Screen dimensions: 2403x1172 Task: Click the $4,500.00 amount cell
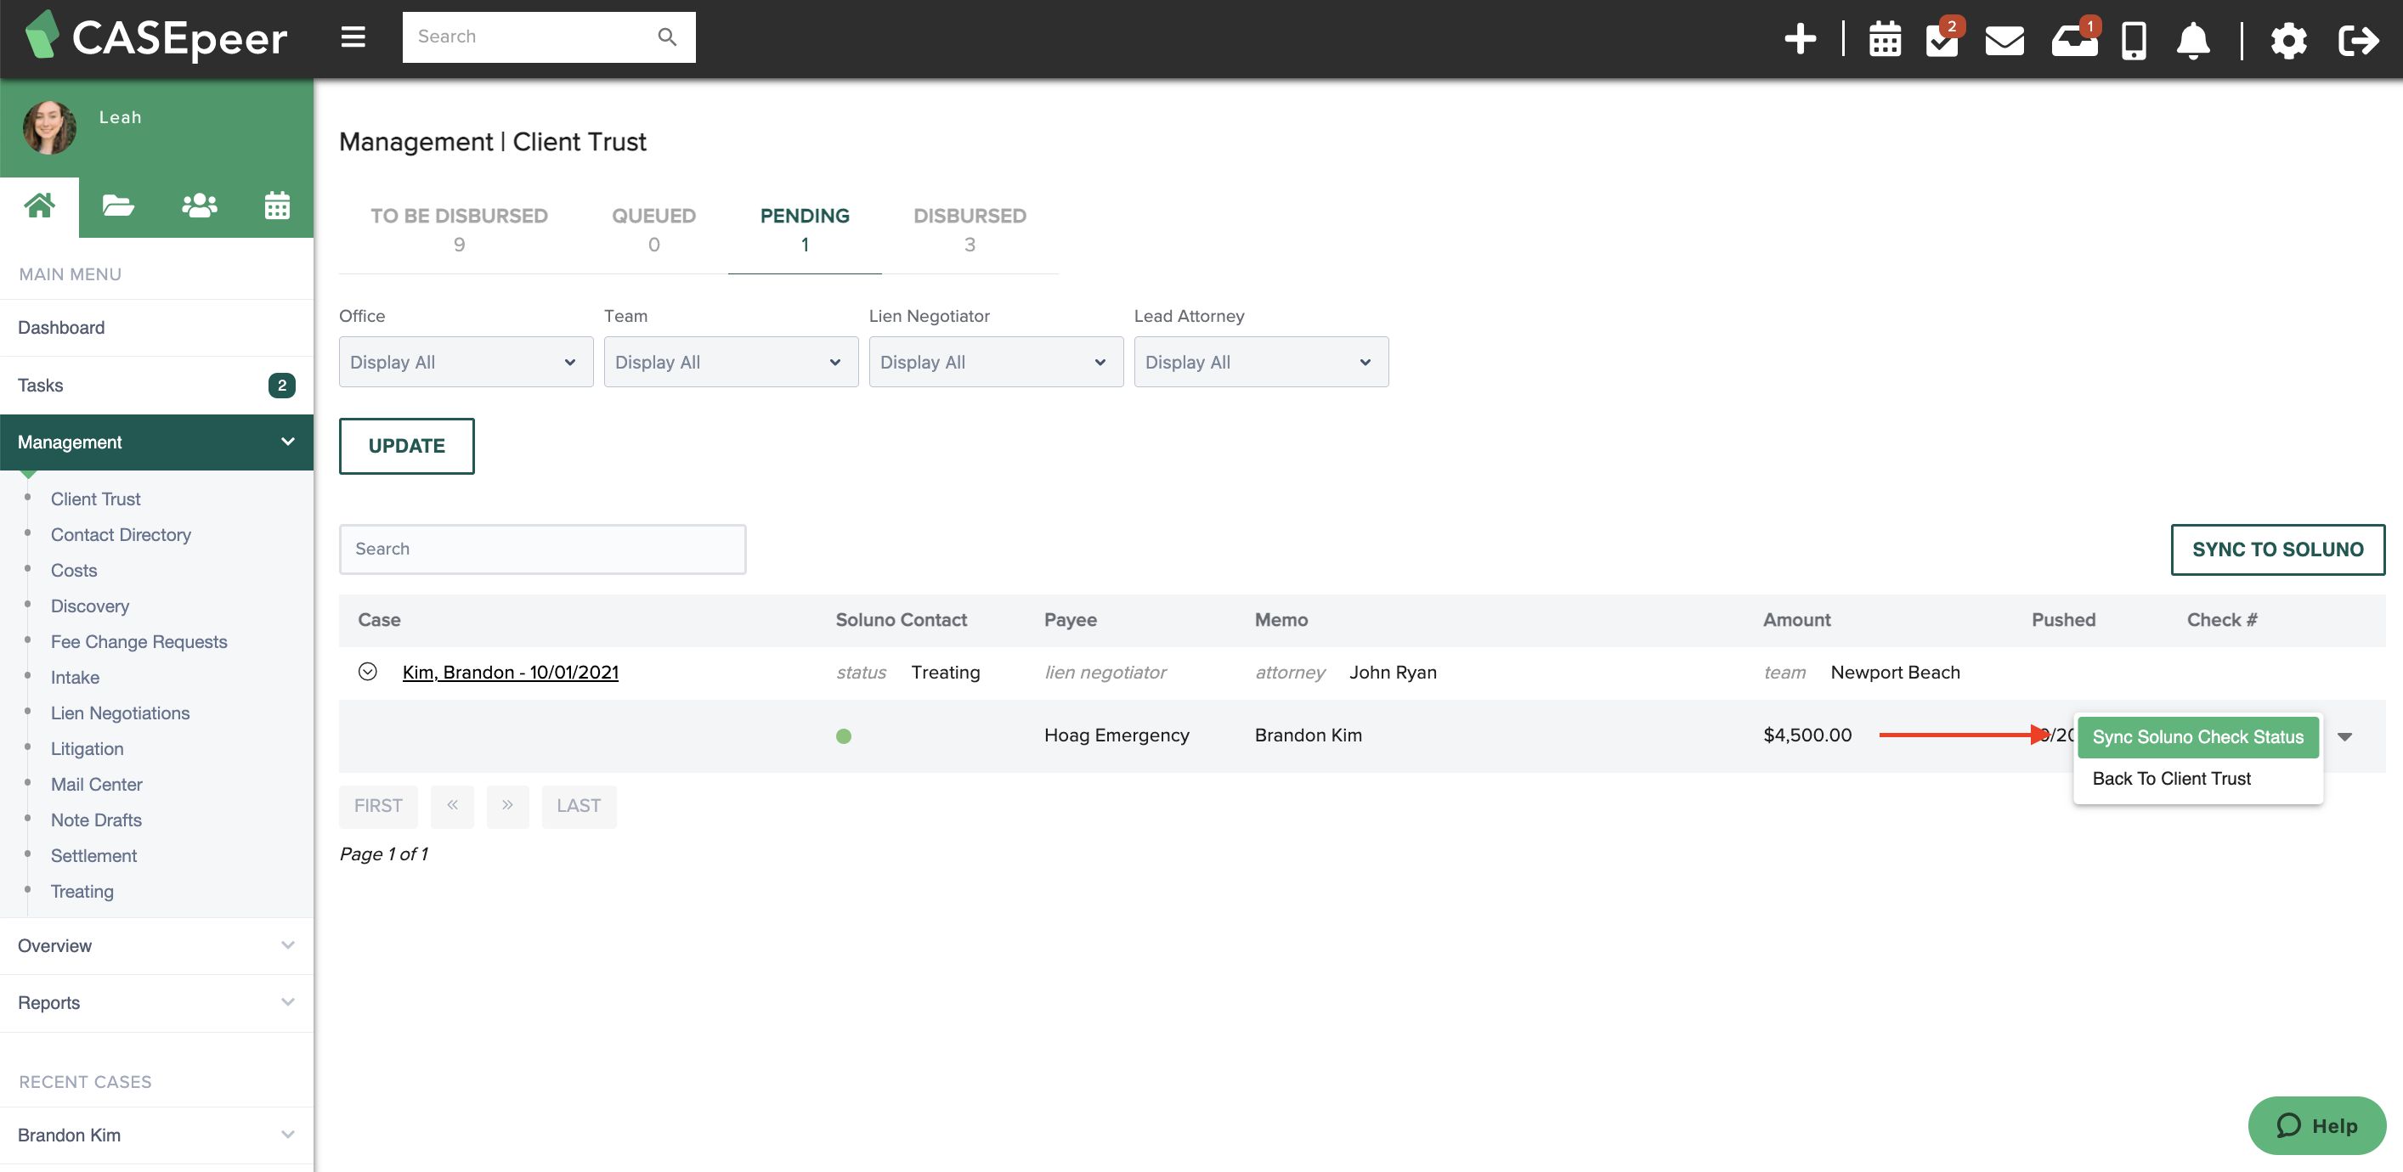tap(1806, 735)
